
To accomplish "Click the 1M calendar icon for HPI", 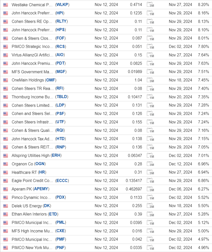I will 150,13.
